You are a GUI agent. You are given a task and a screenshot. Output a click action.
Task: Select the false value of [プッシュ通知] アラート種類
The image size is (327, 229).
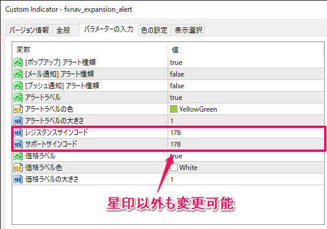tap(177, 86)
